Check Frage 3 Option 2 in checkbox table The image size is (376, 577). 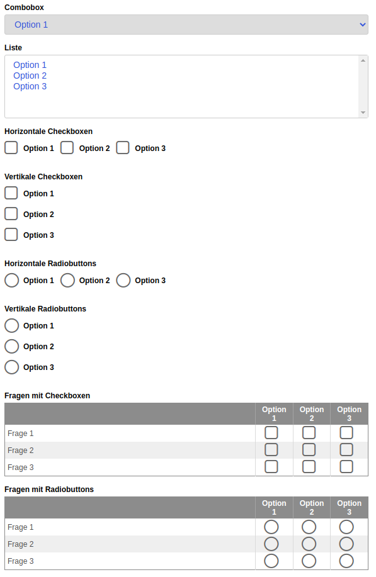309,467
